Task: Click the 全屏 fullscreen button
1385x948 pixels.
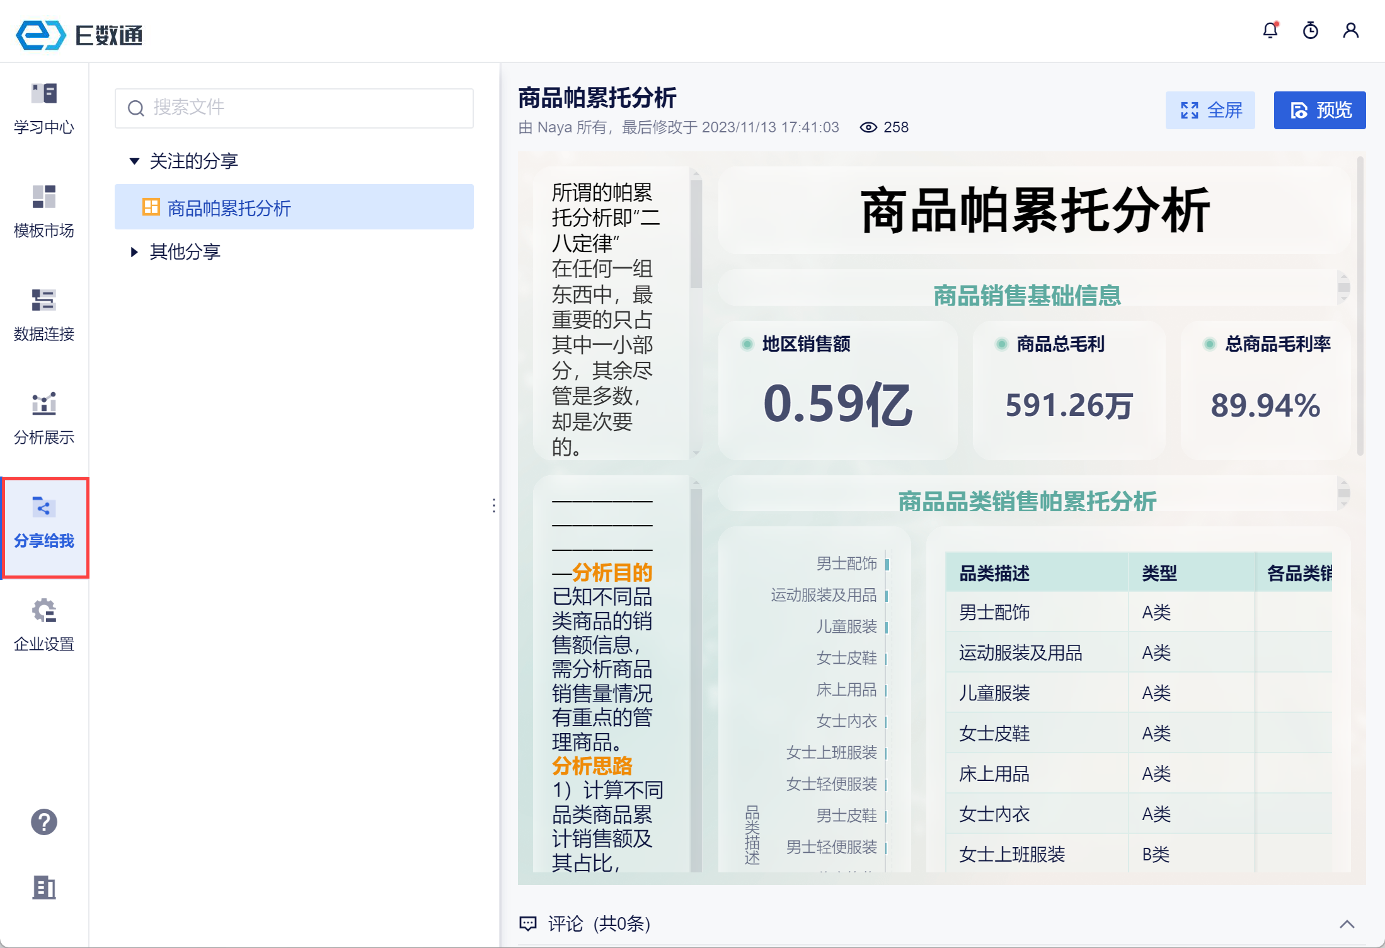Action: click(1210, 110)
